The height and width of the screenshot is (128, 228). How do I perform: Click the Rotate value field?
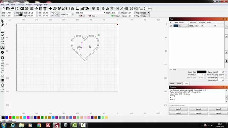(x=69, y=14)
